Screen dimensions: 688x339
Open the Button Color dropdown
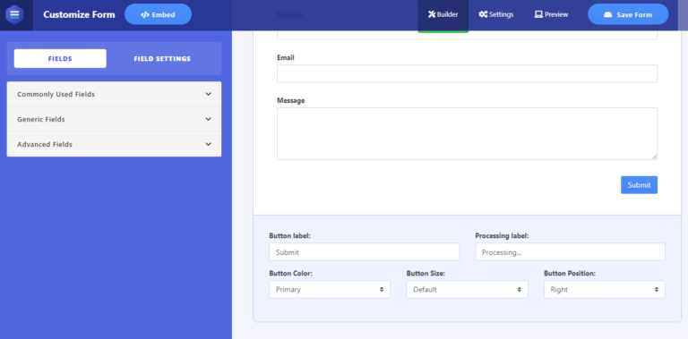(330, 290)
